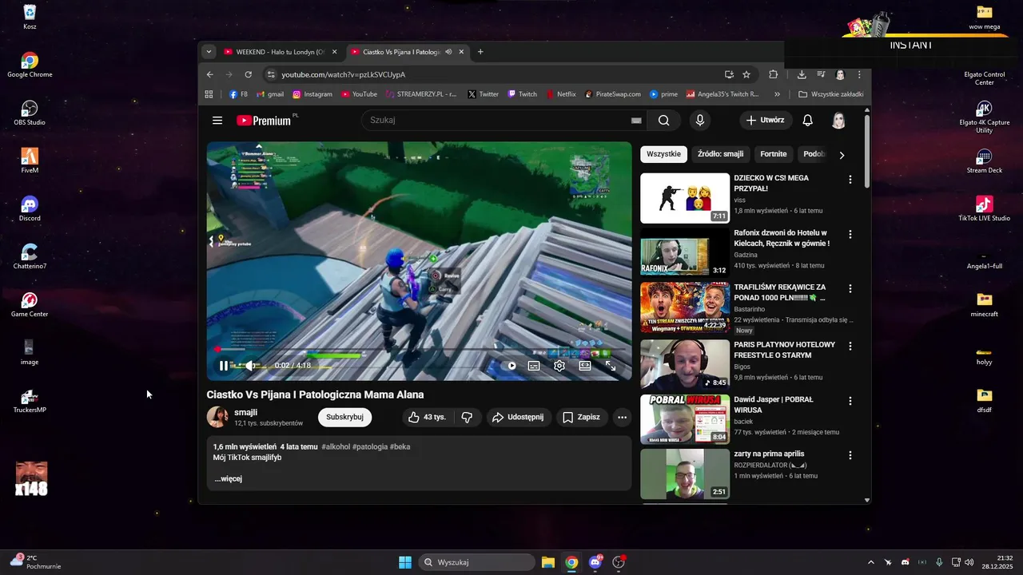Open options for PARIS PLATYNOV video
1023x575 pixels.
850,347
